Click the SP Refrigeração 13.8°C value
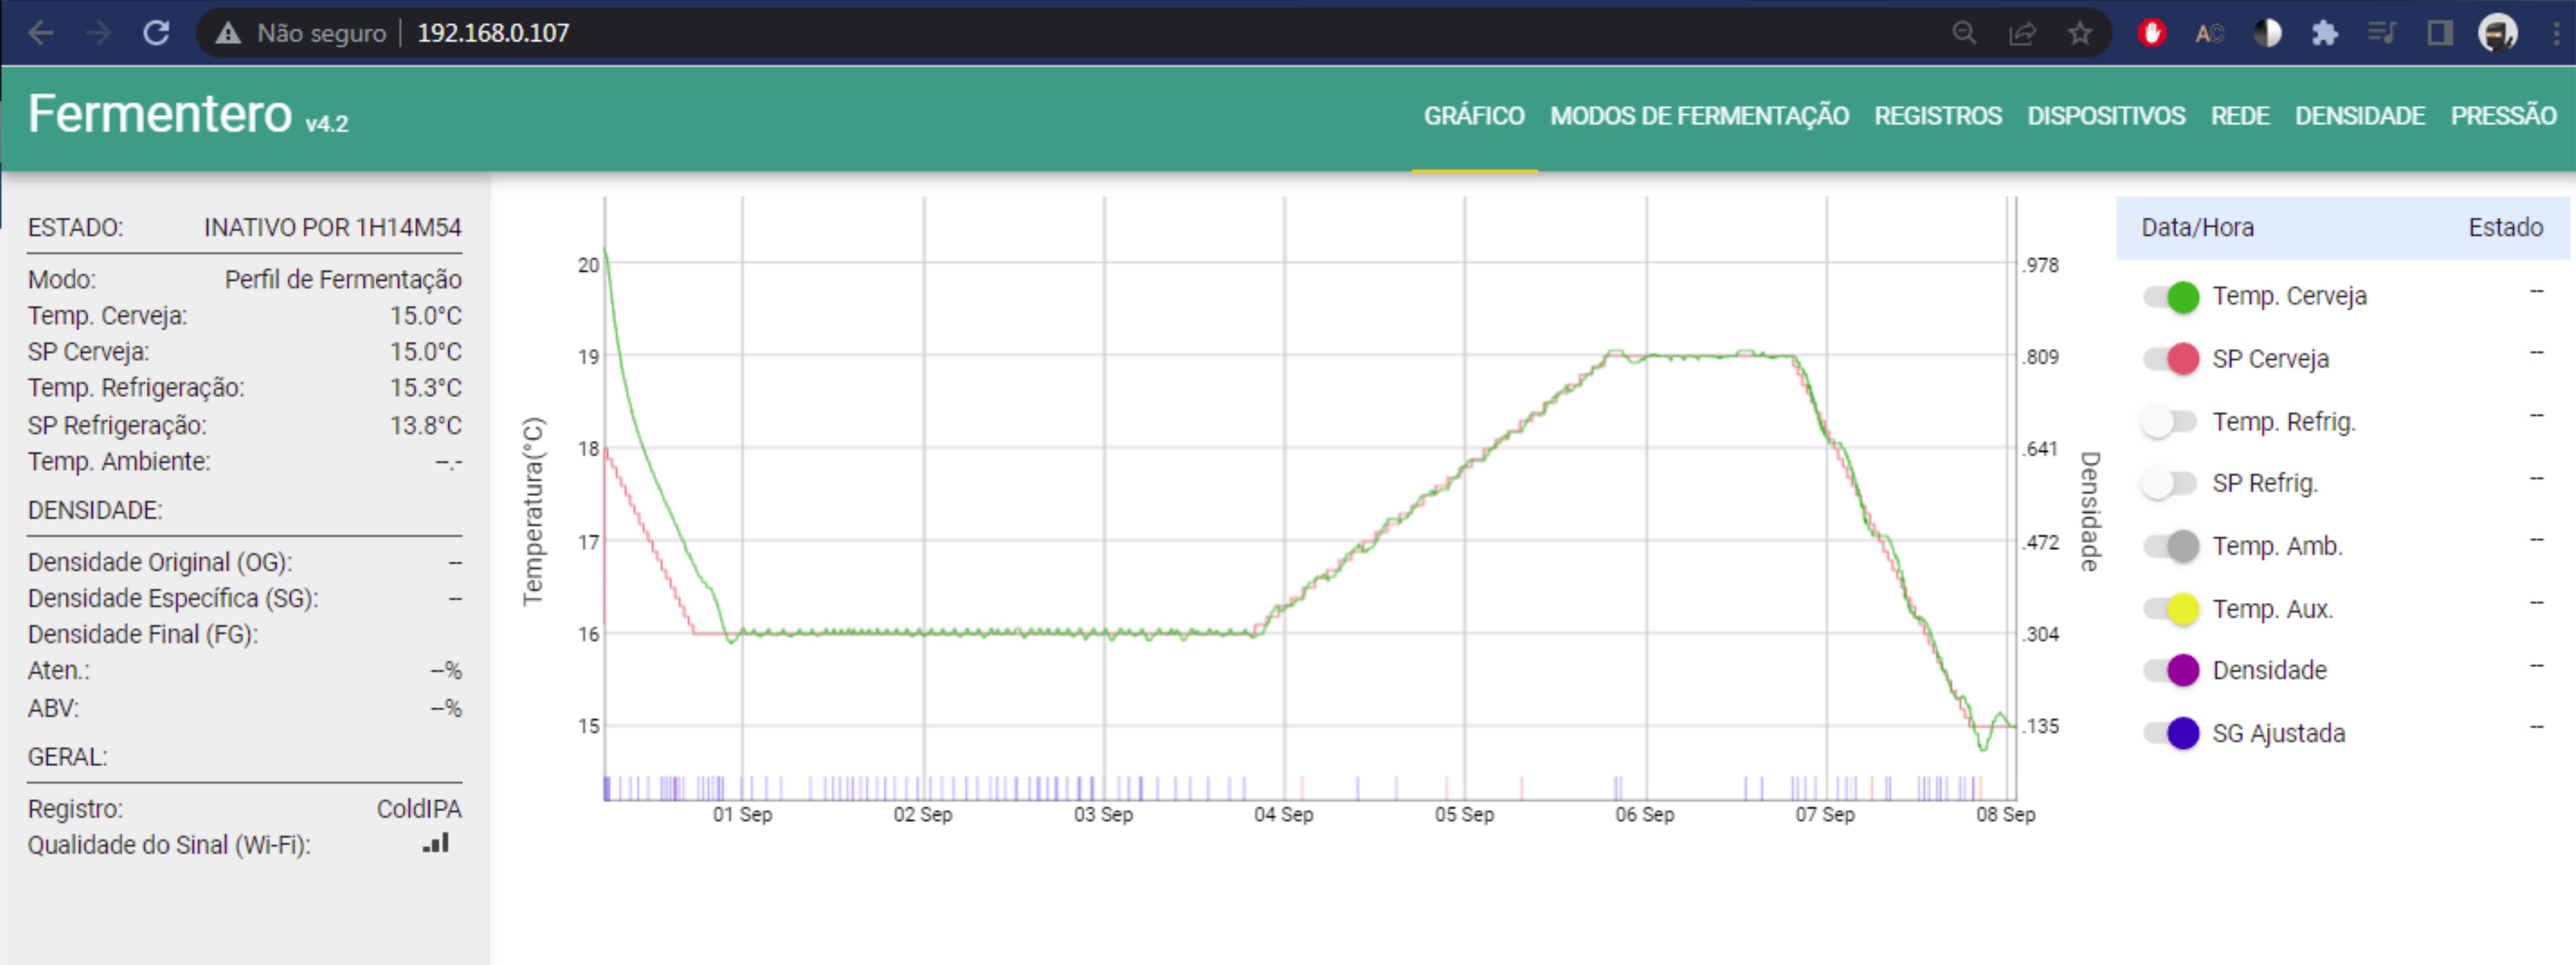The image size is (2576, 965). [426, 426]
